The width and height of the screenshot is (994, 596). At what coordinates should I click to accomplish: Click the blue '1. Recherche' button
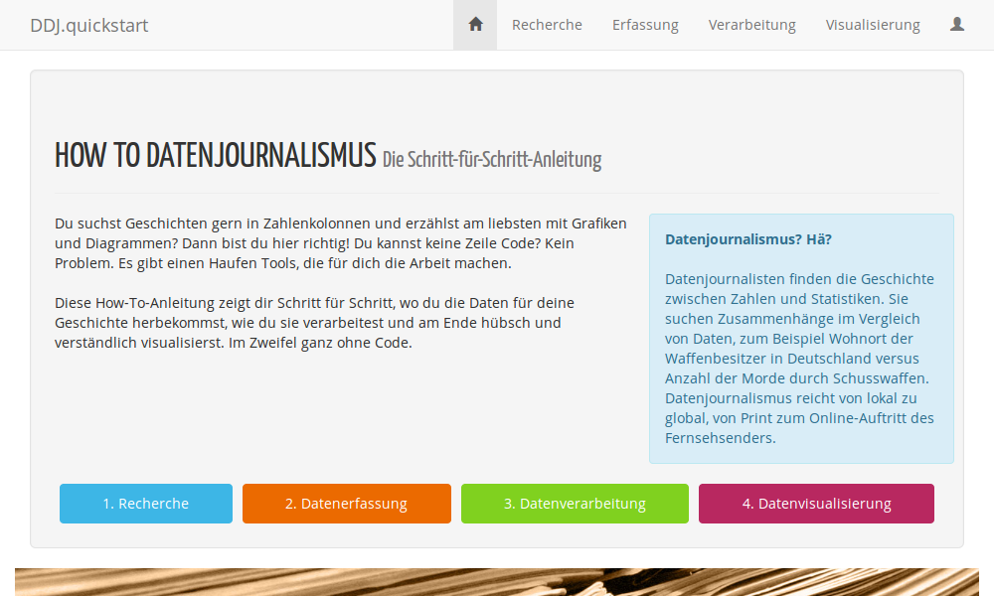145,504
